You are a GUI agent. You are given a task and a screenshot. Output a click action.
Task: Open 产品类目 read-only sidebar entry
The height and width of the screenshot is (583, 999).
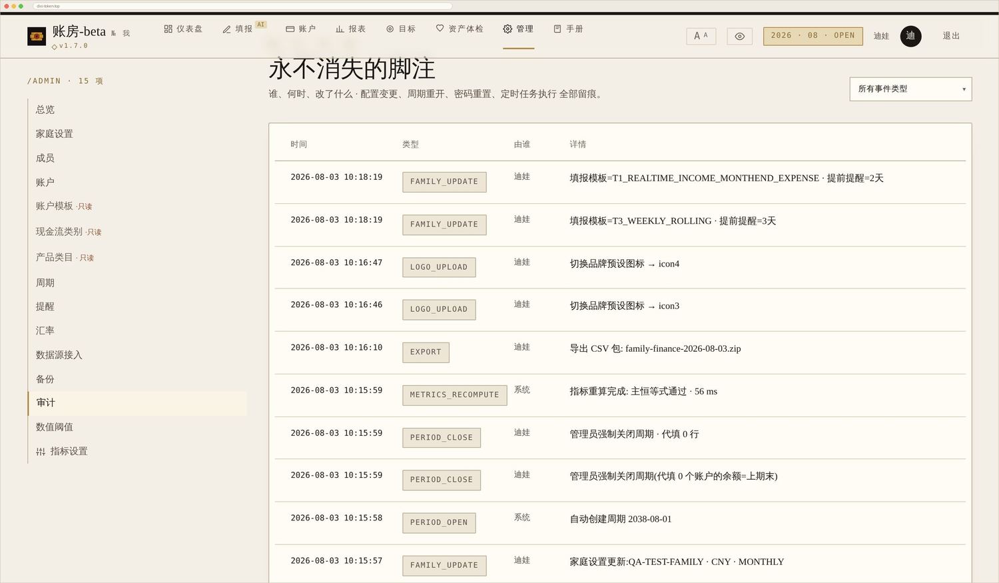[65, 257]
